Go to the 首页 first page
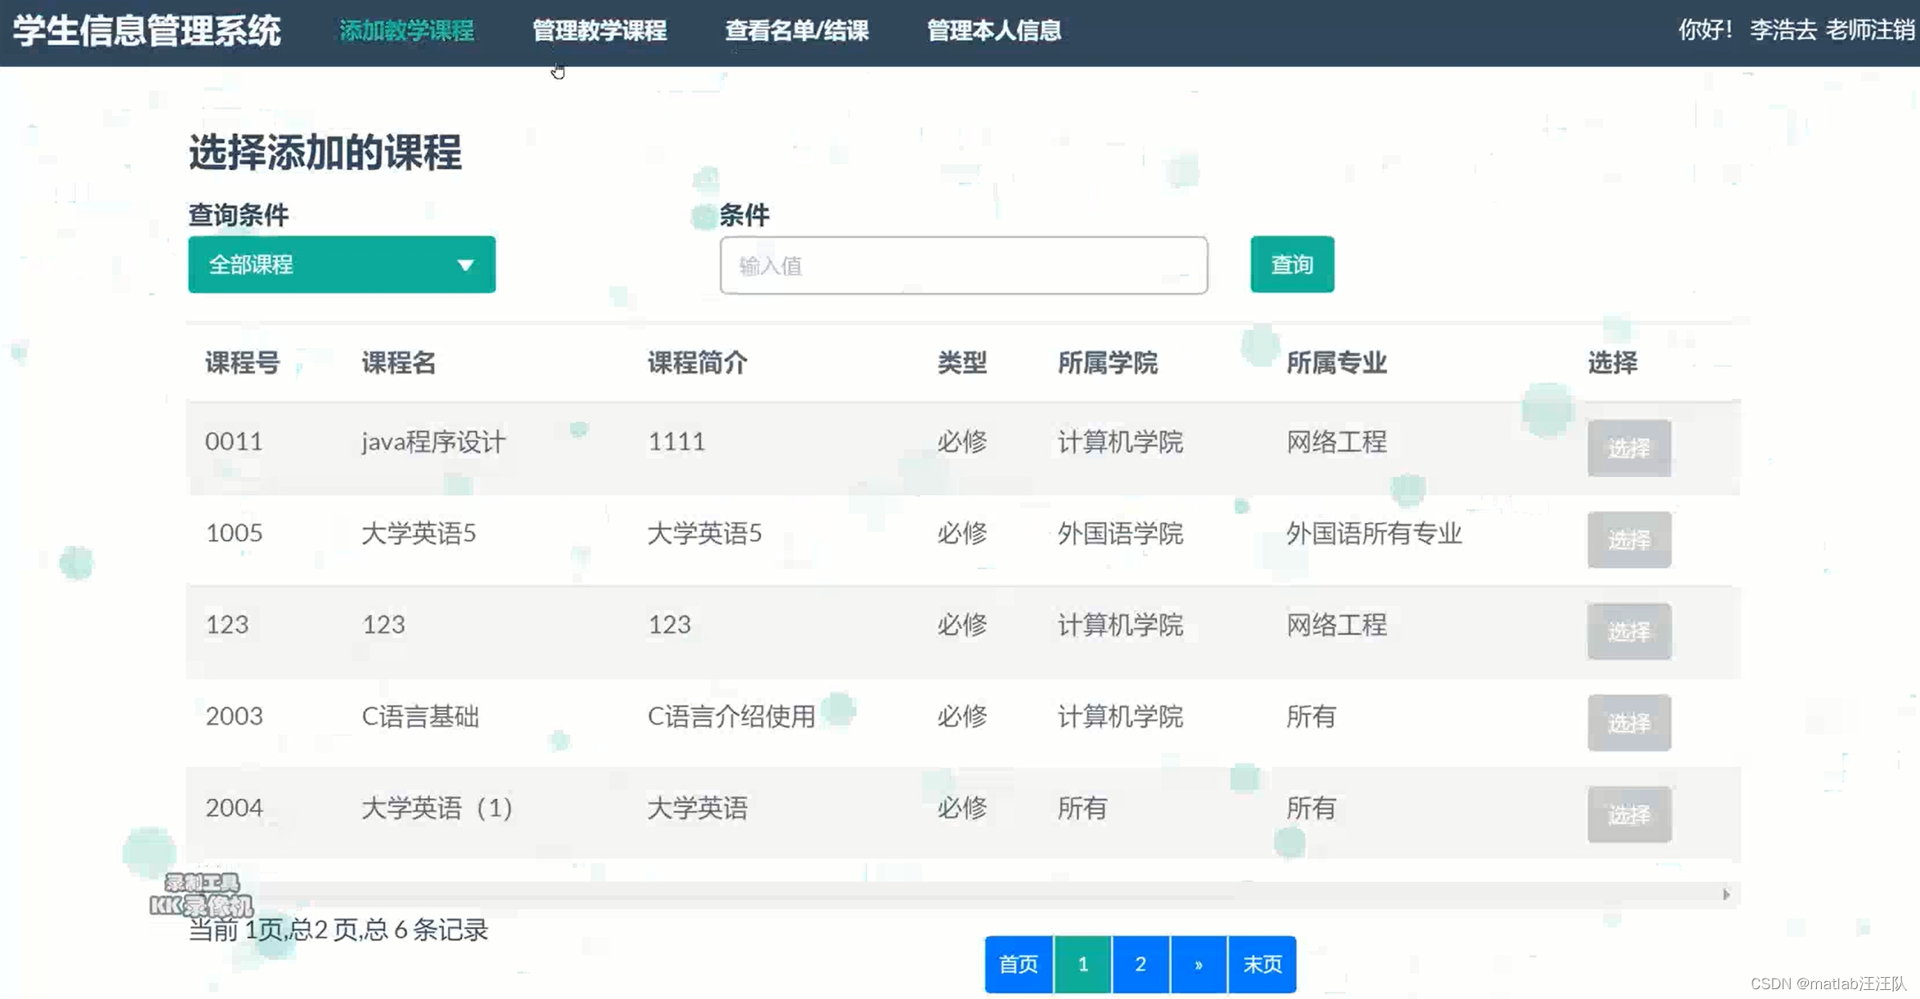This screenshot has height=999, width=1920. [x=1018, y=964]
